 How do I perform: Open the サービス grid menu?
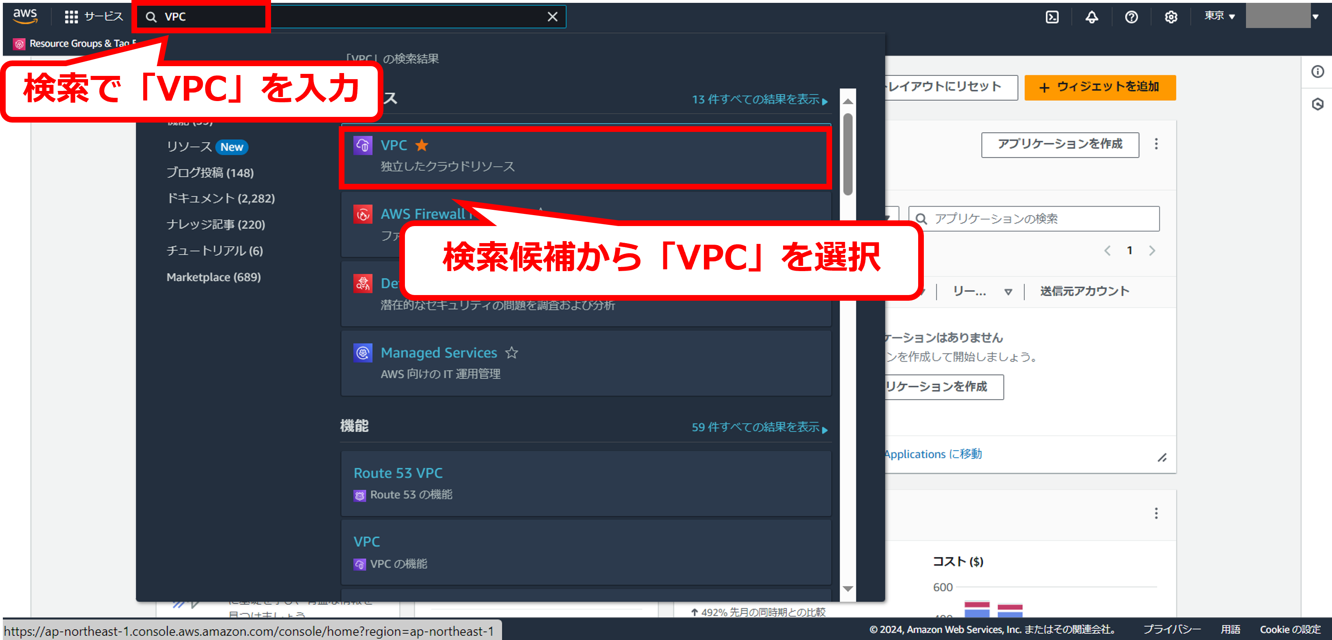pos(94,17)
